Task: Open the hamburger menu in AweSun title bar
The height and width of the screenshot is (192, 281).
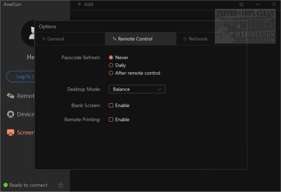Action: click(241, 4)
